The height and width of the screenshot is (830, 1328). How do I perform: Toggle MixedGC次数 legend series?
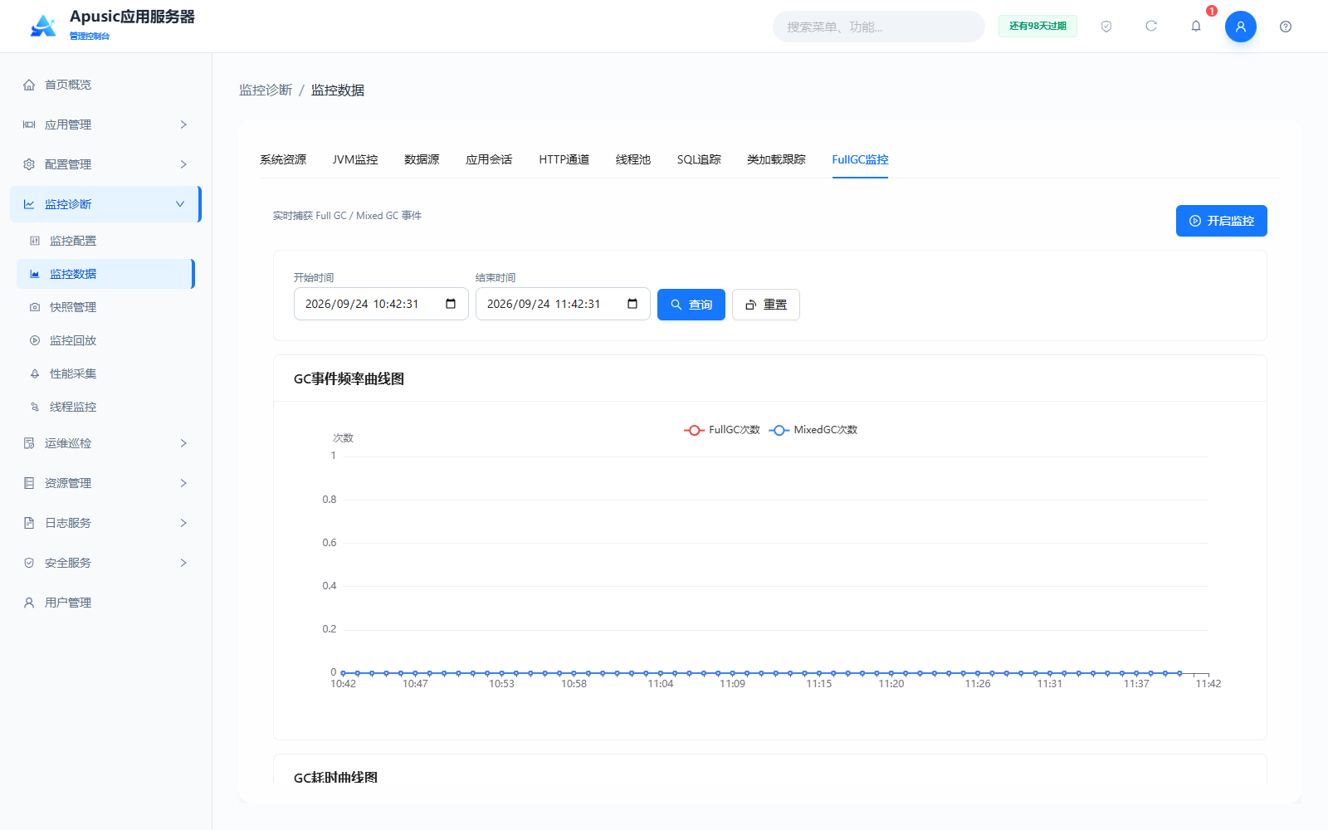coord(813,430)
